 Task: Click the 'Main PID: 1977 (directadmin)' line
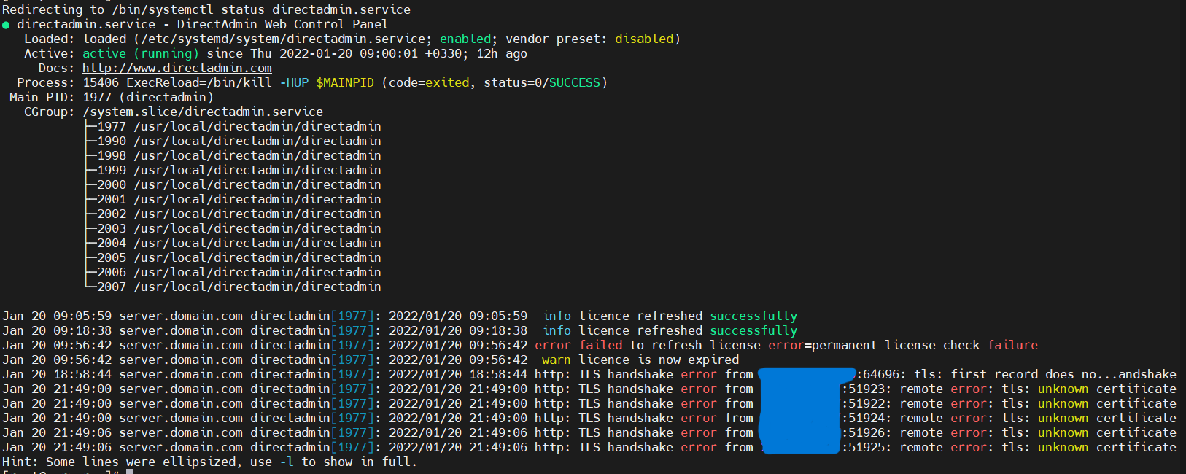pyautogui.click(x=112, y=97)
